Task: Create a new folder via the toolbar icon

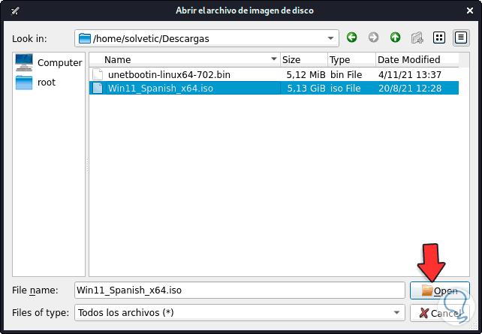Action: pos(417,38)
